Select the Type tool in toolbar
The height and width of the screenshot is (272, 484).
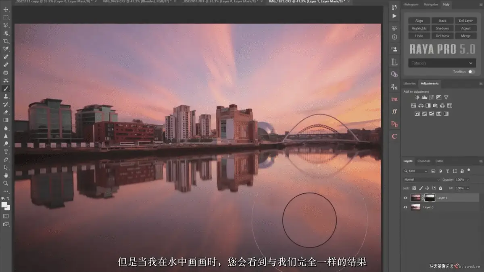coord(6,152)
